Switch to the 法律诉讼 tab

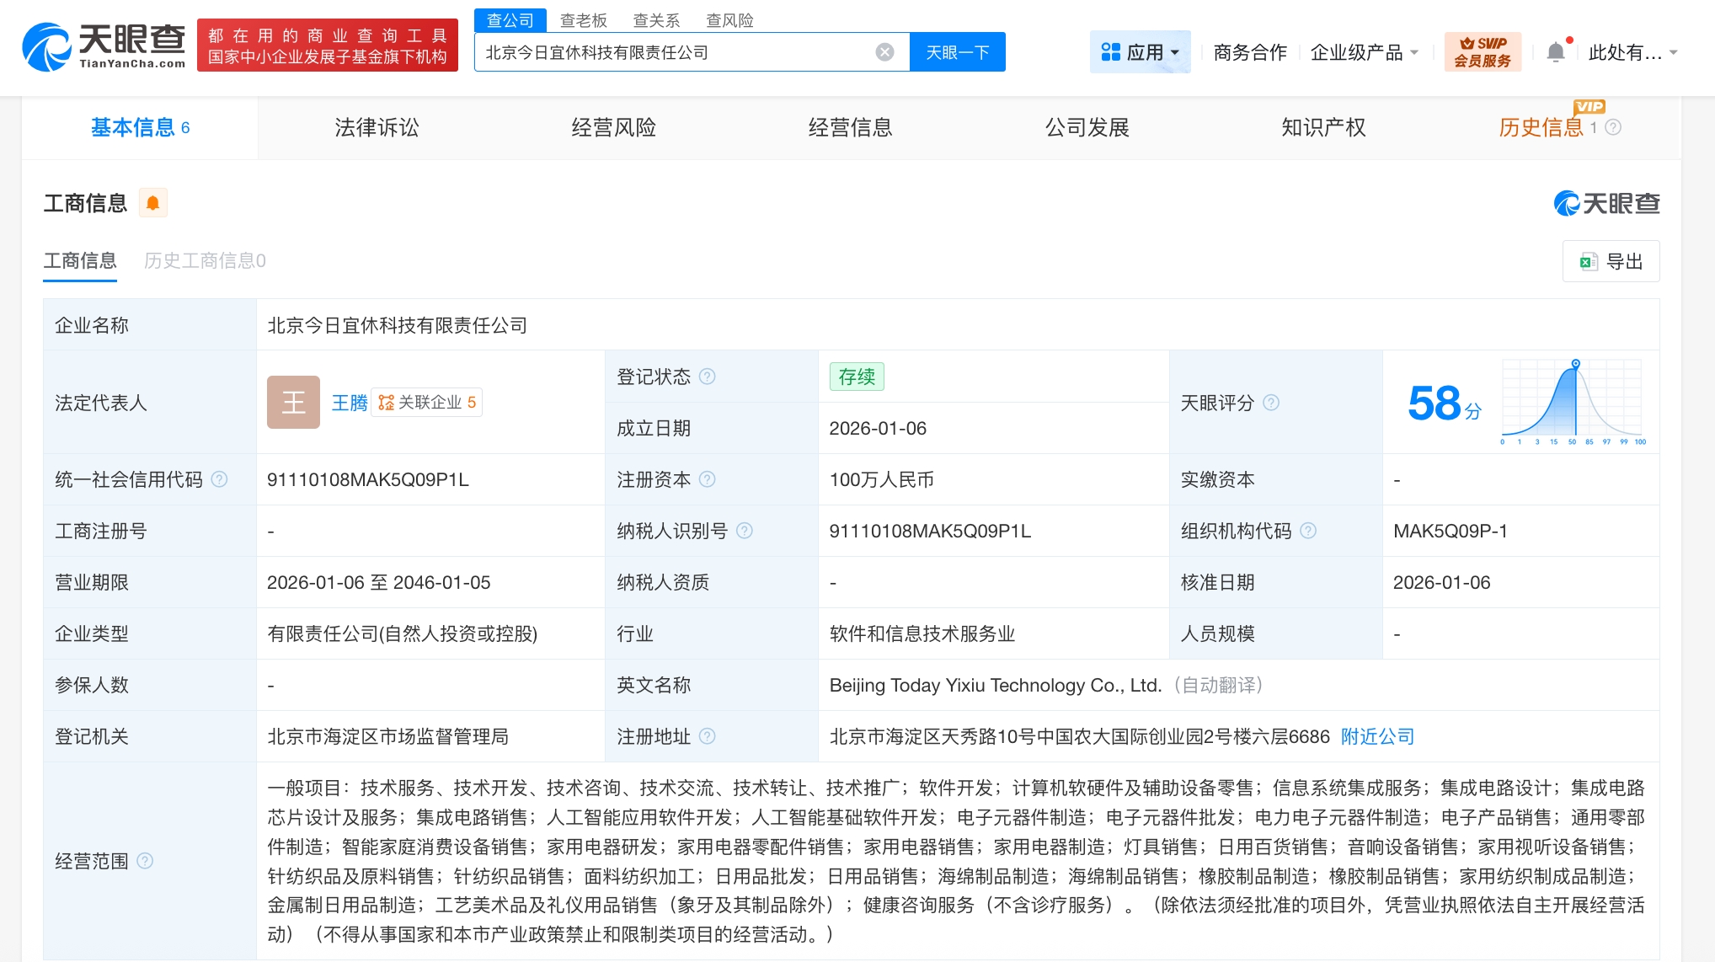click(x=377, y=127)
